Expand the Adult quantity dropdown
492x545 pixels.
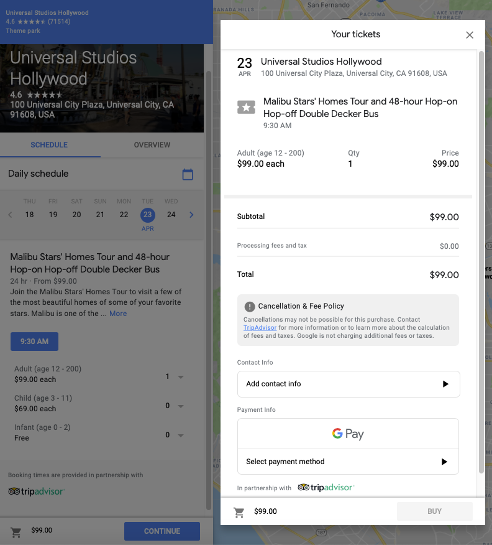[x=175, y=376]
